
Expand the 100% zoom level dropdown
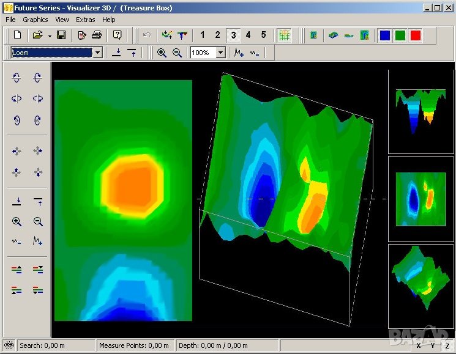click(221, 53)
